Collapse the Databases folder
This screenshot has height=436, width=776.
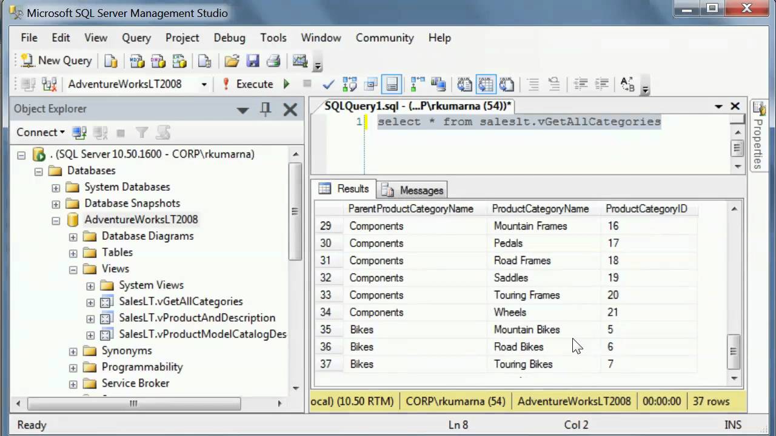point(39,171)
